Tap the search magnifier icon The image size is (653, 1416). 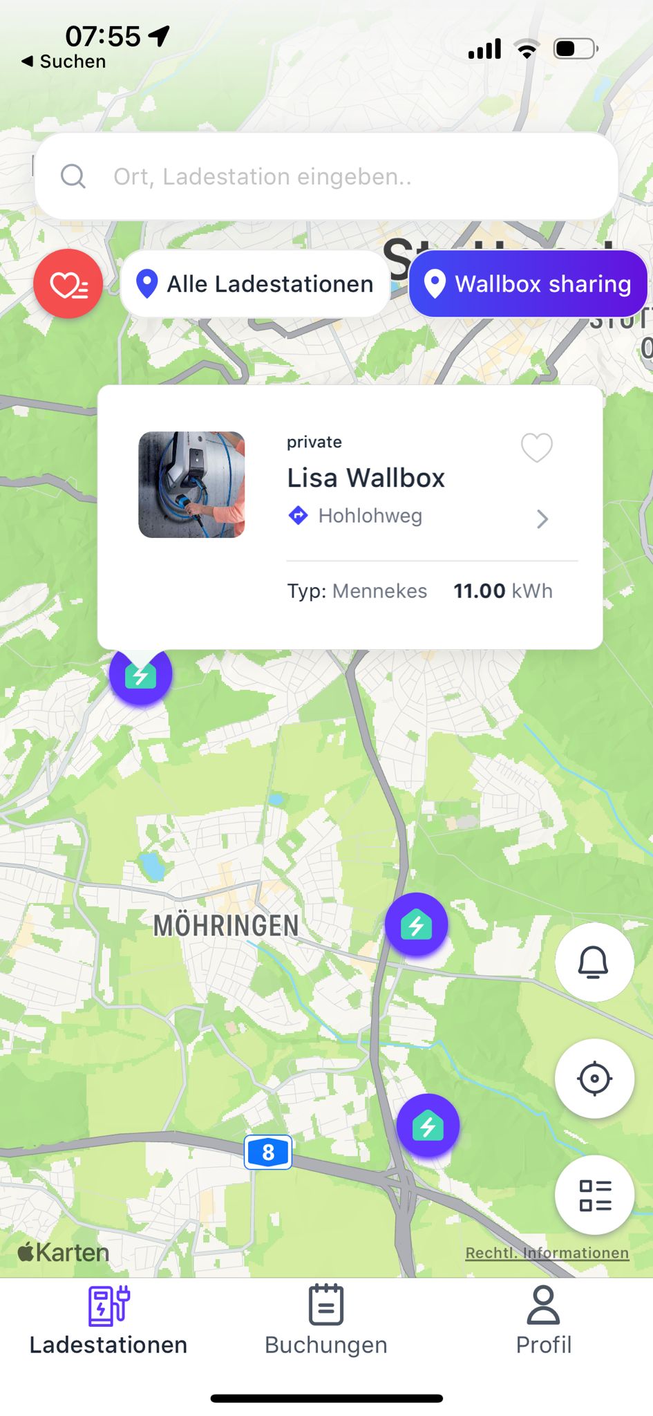click(73, 176)
